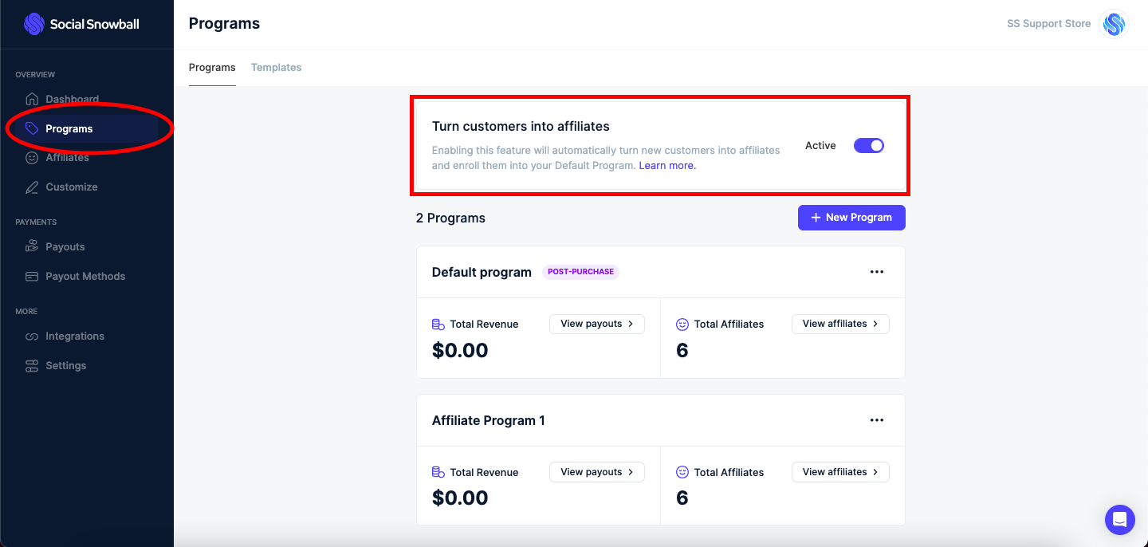This screenshot has height=547, width=1148.
Task: Open the Dashboard from the sidebar
Action: [73, 99]
